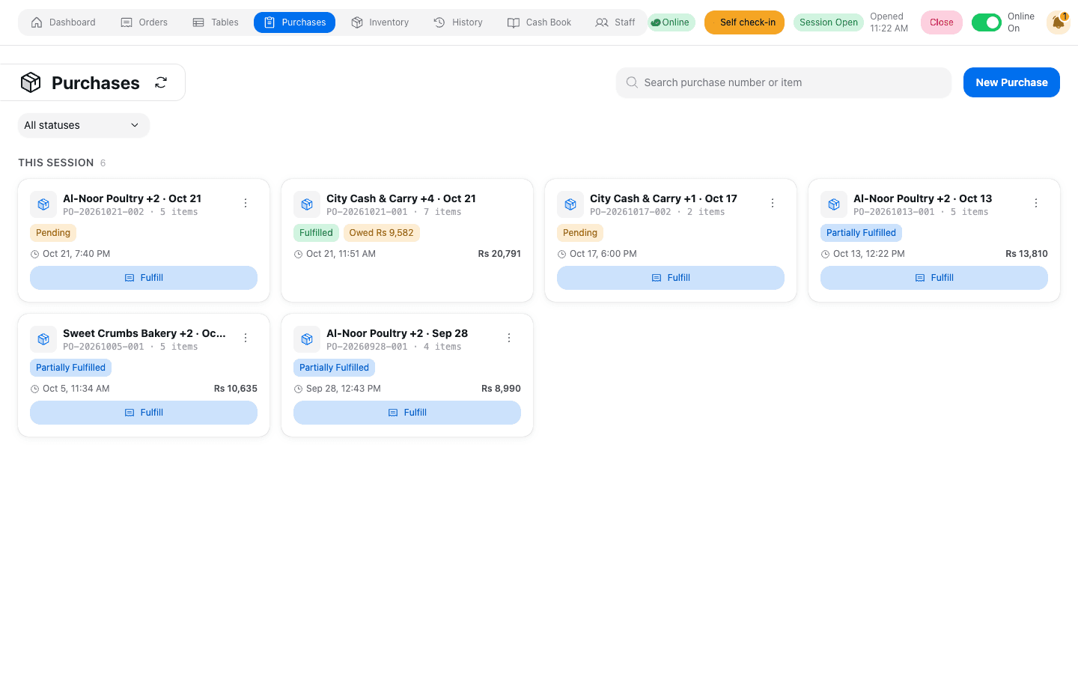Click the Purchases box icon in header
The height and width of the screenshot is (674, 1078).
pos(31,82)
